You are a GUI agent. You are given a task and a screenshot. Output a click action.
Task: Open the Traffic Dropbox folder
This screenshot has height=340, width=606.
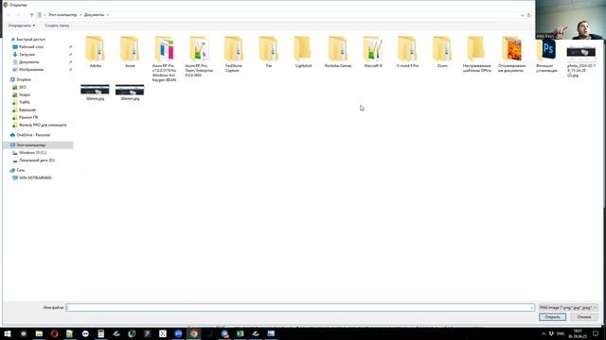25,102
